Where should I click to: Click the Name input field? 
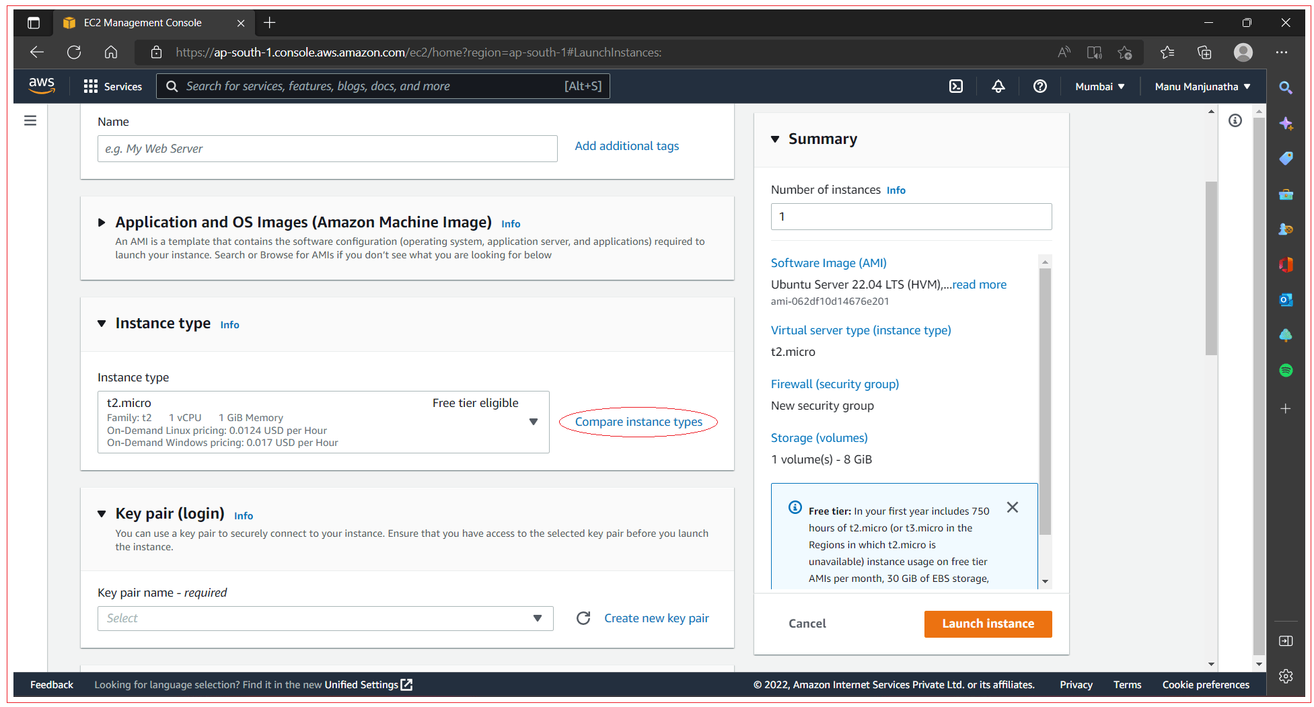327,149
